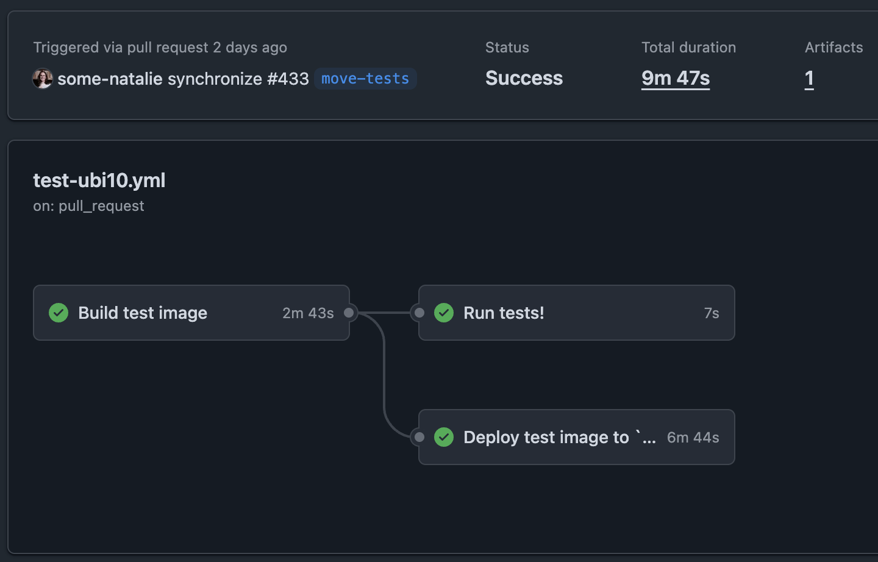
Task: Open the 9m 47s total duration link
Action: [675, 78]
